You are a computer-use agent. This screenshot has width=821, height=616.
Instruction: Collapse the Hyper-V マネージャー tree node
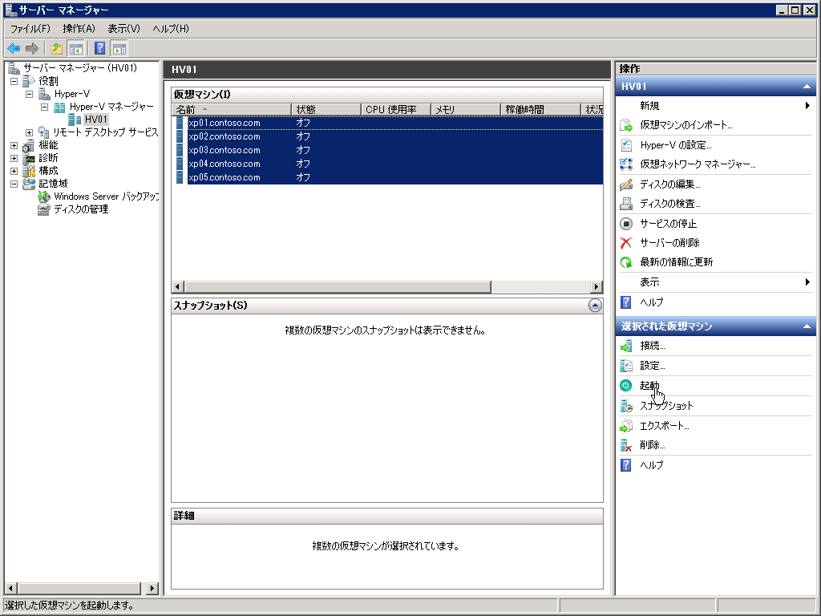coord(45,107)
